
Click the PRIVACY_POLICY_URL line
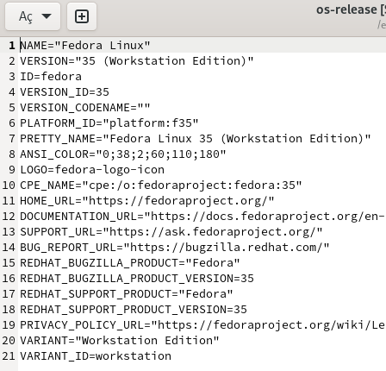(x=202, y=325)
